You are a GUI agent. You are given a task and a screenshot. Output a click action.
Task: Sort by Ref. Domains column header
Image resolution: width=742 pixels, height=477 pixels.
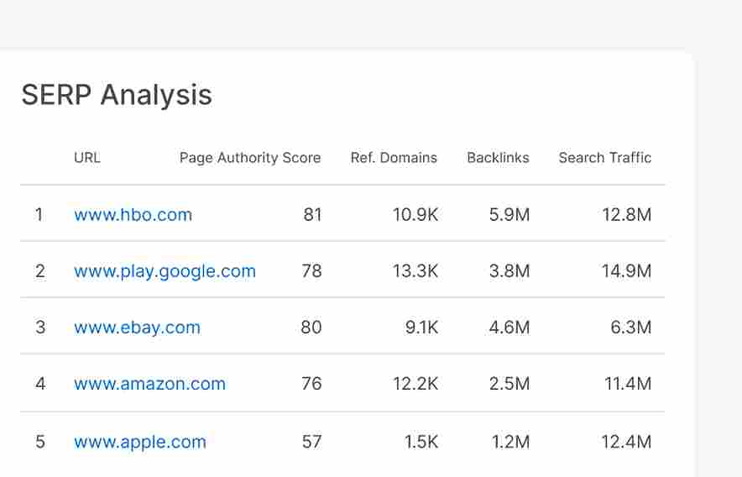point(394,157)
